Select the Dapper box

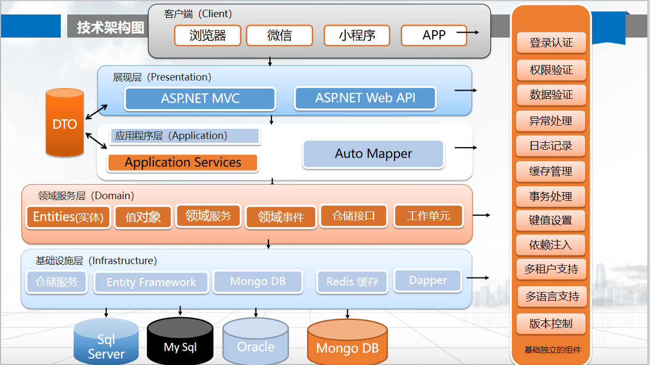428,280
